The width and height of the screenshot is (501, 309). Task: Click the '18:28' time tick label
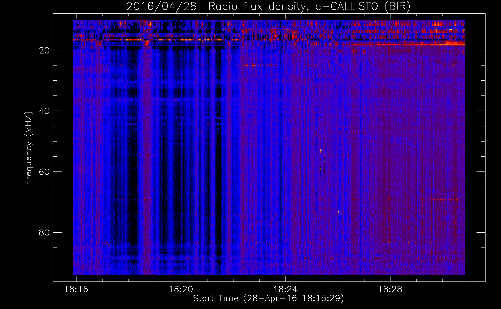tap(390, 290)
